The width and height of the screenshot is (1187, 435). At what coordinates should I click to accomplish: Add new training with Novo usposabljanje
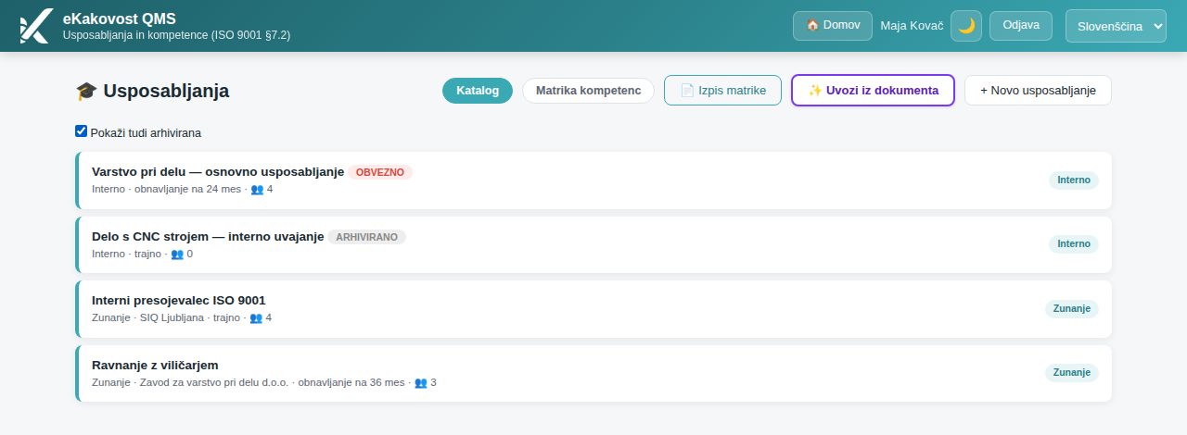(x=1038, y=91)
